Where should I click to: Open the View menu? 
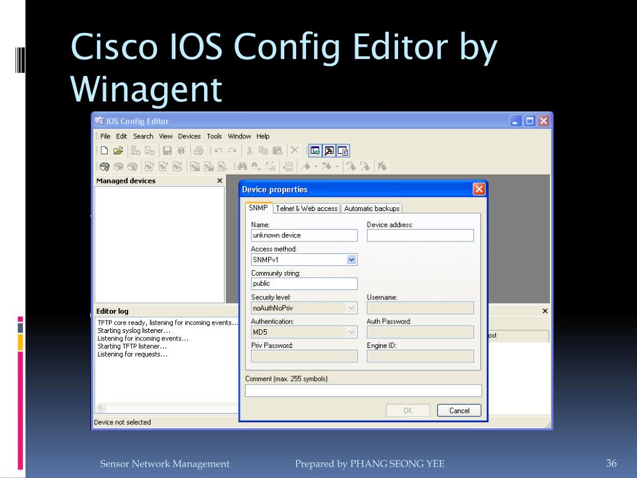165,136
